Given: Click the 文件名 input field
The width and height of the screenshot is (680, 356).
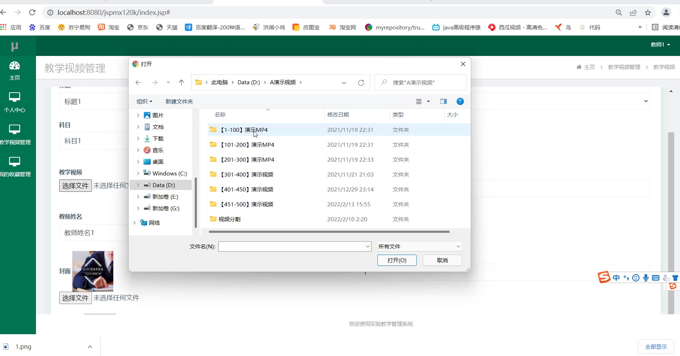Looking at the screenshot, I should tap(292, 246).
